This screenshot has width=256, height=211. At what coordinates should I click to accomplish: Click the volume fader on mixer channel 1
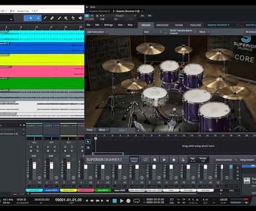35,165
